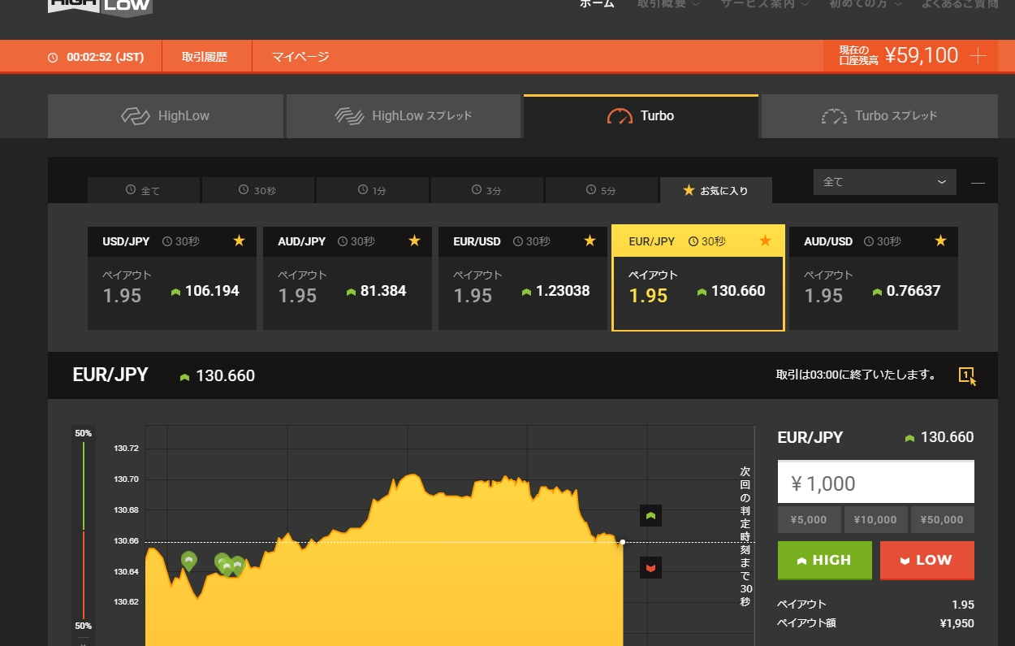Filter by the 1分 duration tab
This screenshot has height=646, width=1015.
tap(372, 190)
